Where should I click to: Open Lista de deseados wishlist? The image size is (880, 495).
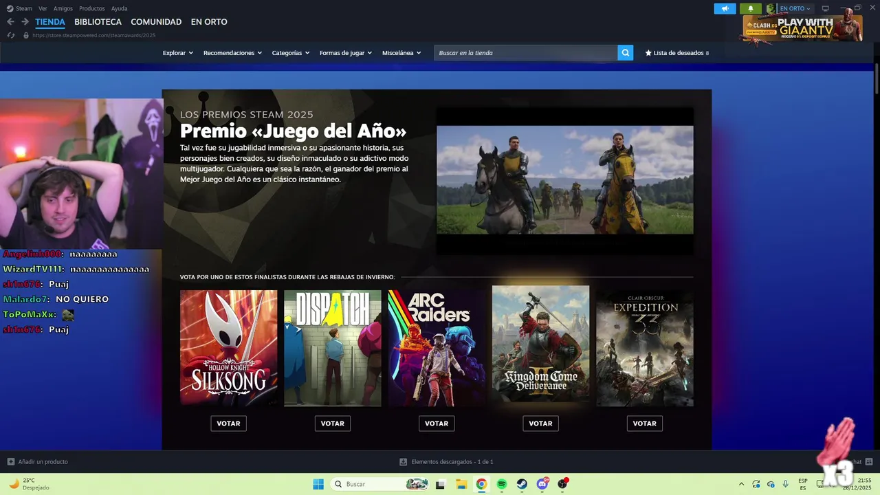(676, 53)
